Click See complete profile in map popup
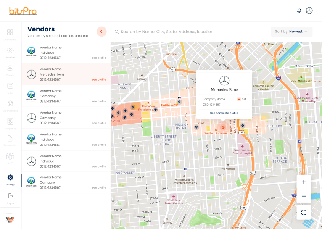Image resolution: width=322 pixels, height=229 pixels. pyautogui.click(x=224, y=113)
